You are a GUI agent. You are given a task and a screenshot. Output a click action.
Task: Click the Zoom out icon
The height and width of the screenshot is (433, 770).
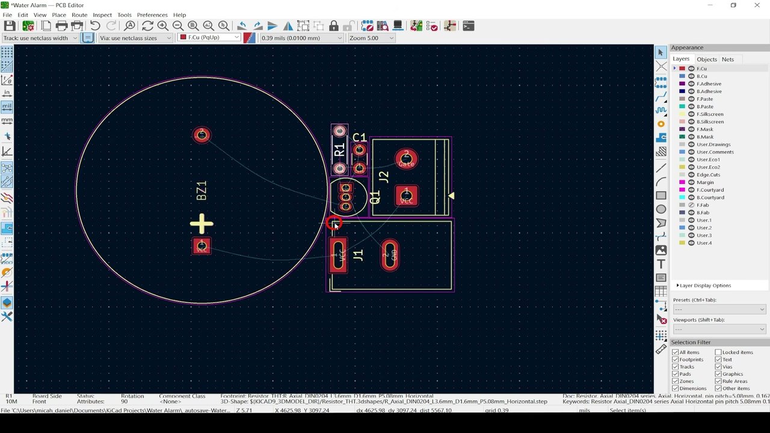pos(177,26)
